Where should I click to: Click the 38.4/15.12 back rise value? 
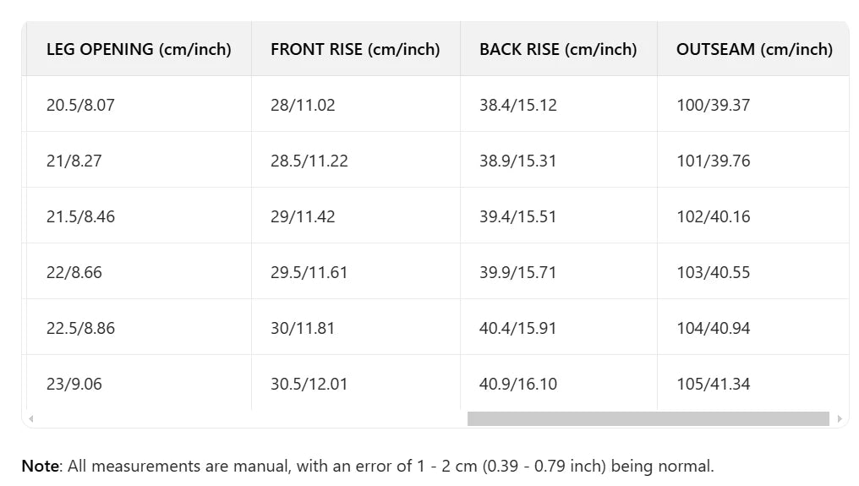tap(517, 106)
